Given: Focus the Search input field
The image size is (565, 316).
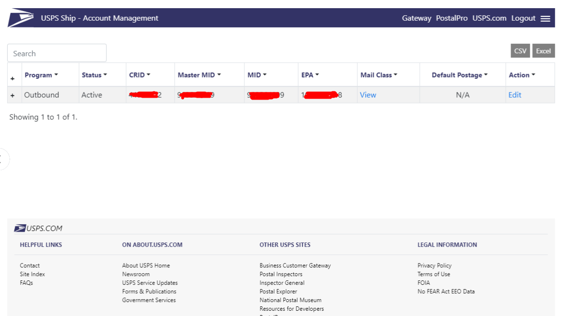Looking at the screenshot, I should (57, 53).
